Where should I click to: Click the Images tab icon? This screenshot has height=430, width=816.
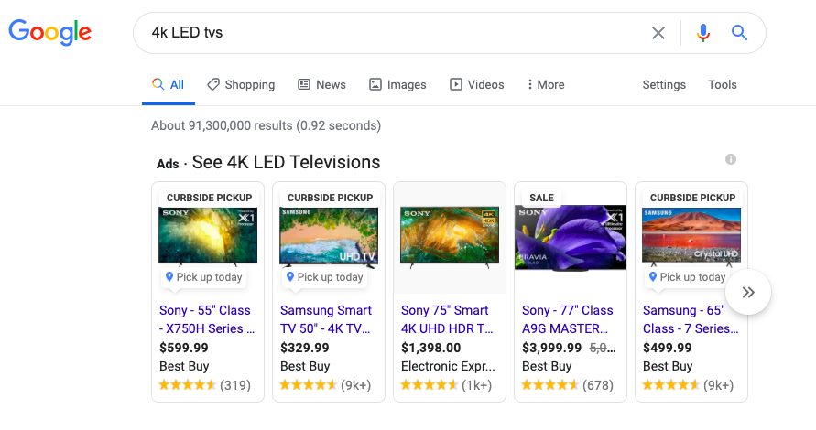pos(375,84)
